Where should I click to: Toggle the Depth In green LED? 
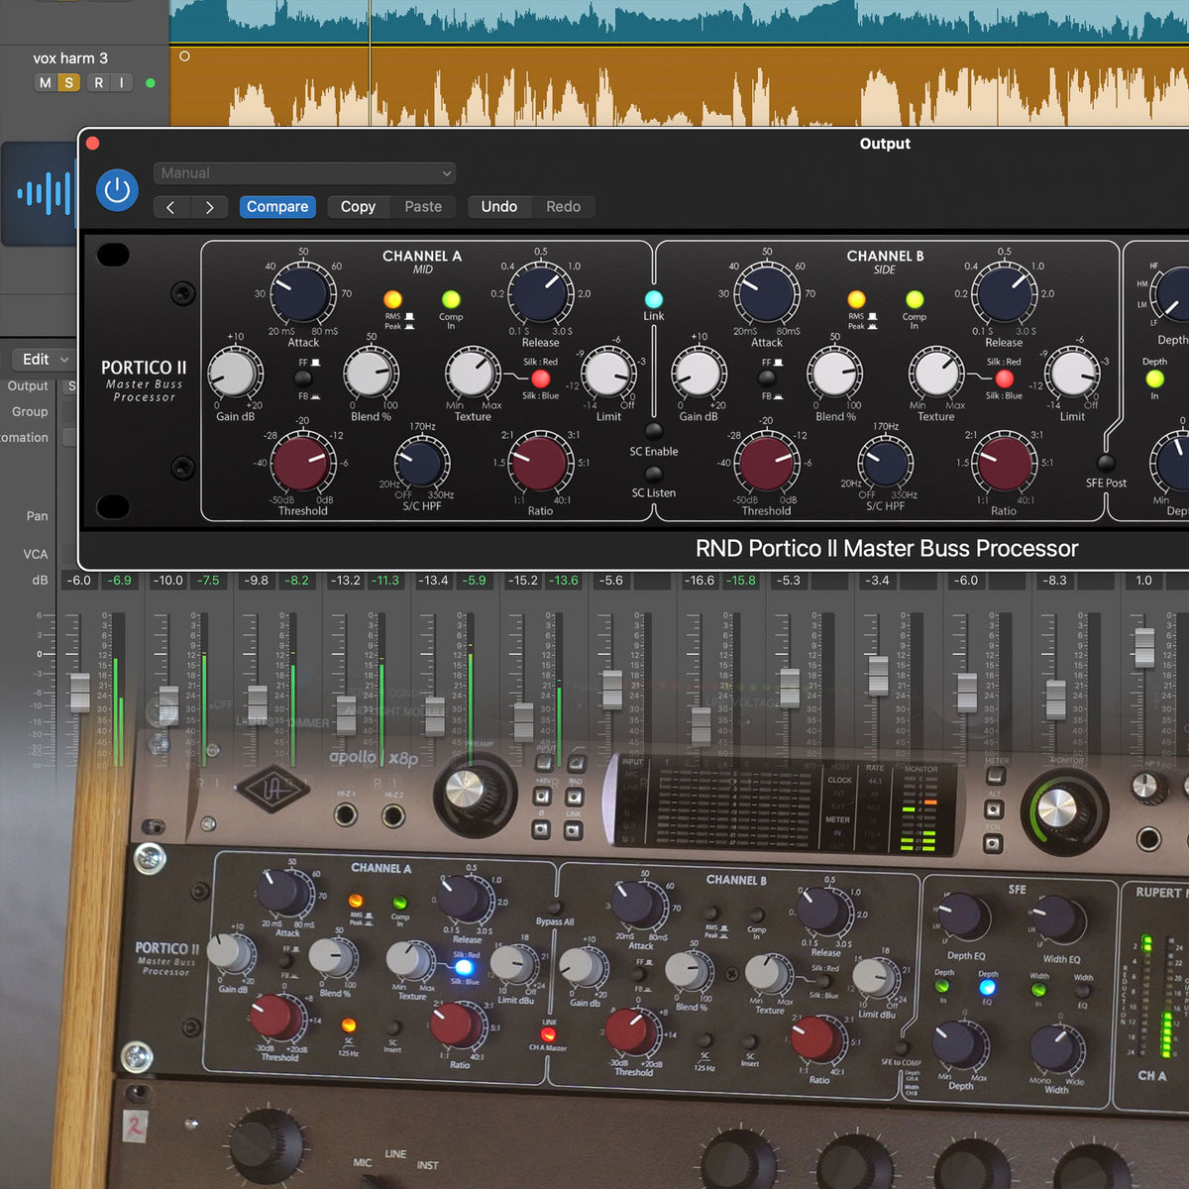point(1154,378)
